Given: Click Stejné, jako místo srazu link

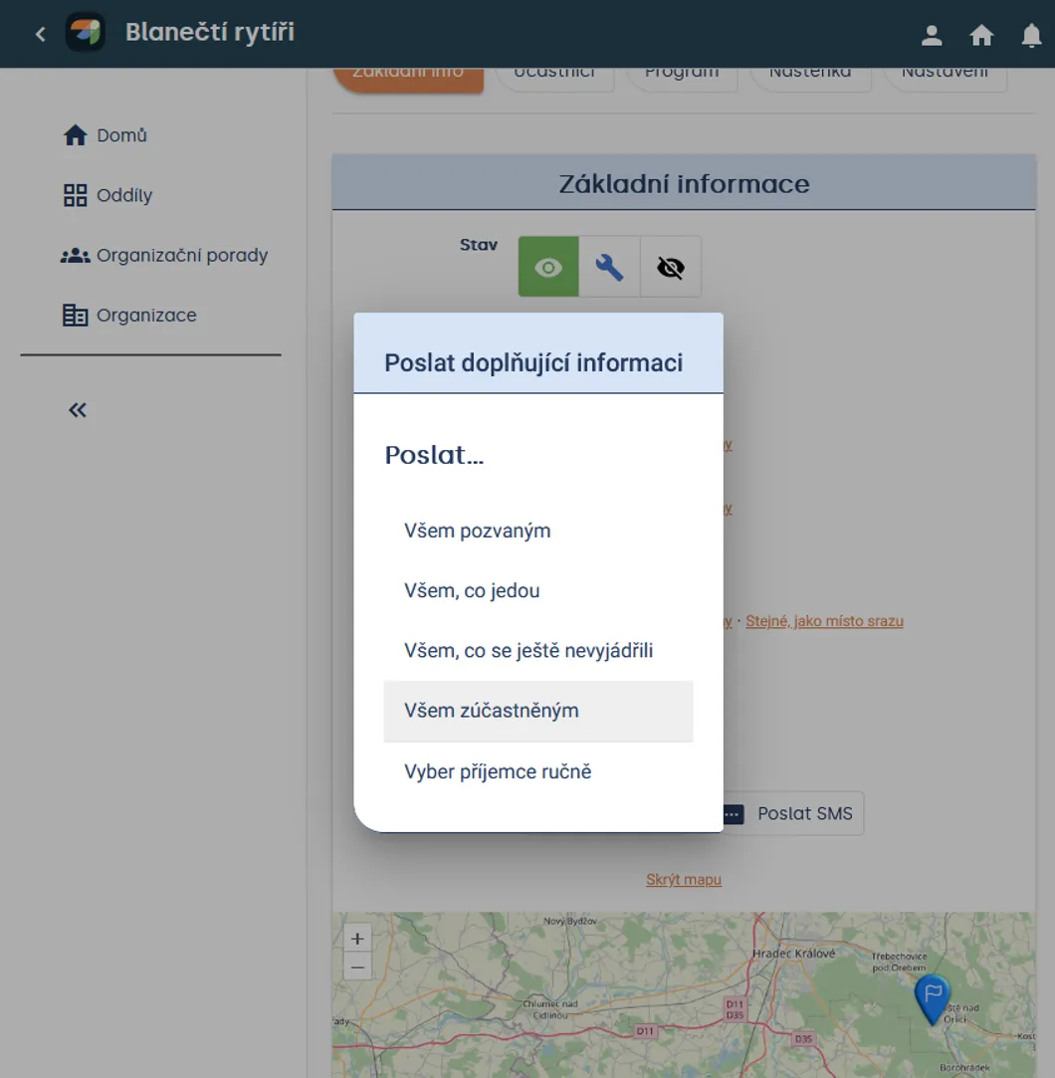Looking at the screenshot, I should coord(824,621).
